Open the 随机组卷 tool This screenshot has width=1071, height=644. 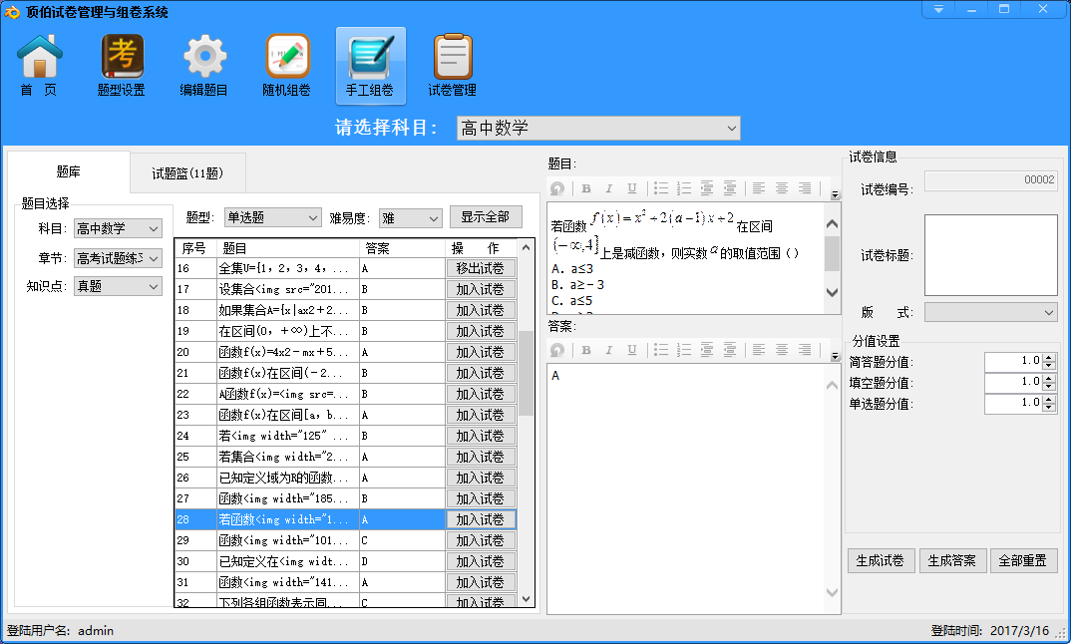(x=286, y=66)
